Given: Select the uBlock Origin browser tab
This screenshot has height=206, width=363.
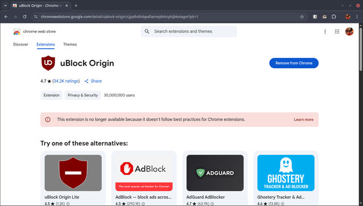Looking at the screenshot, I should tap(41, 6).
